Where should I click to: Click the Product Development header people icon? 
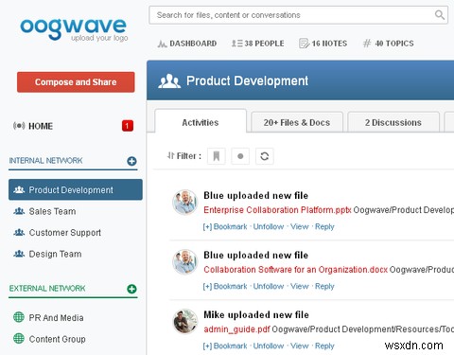[x=169, y=81]
